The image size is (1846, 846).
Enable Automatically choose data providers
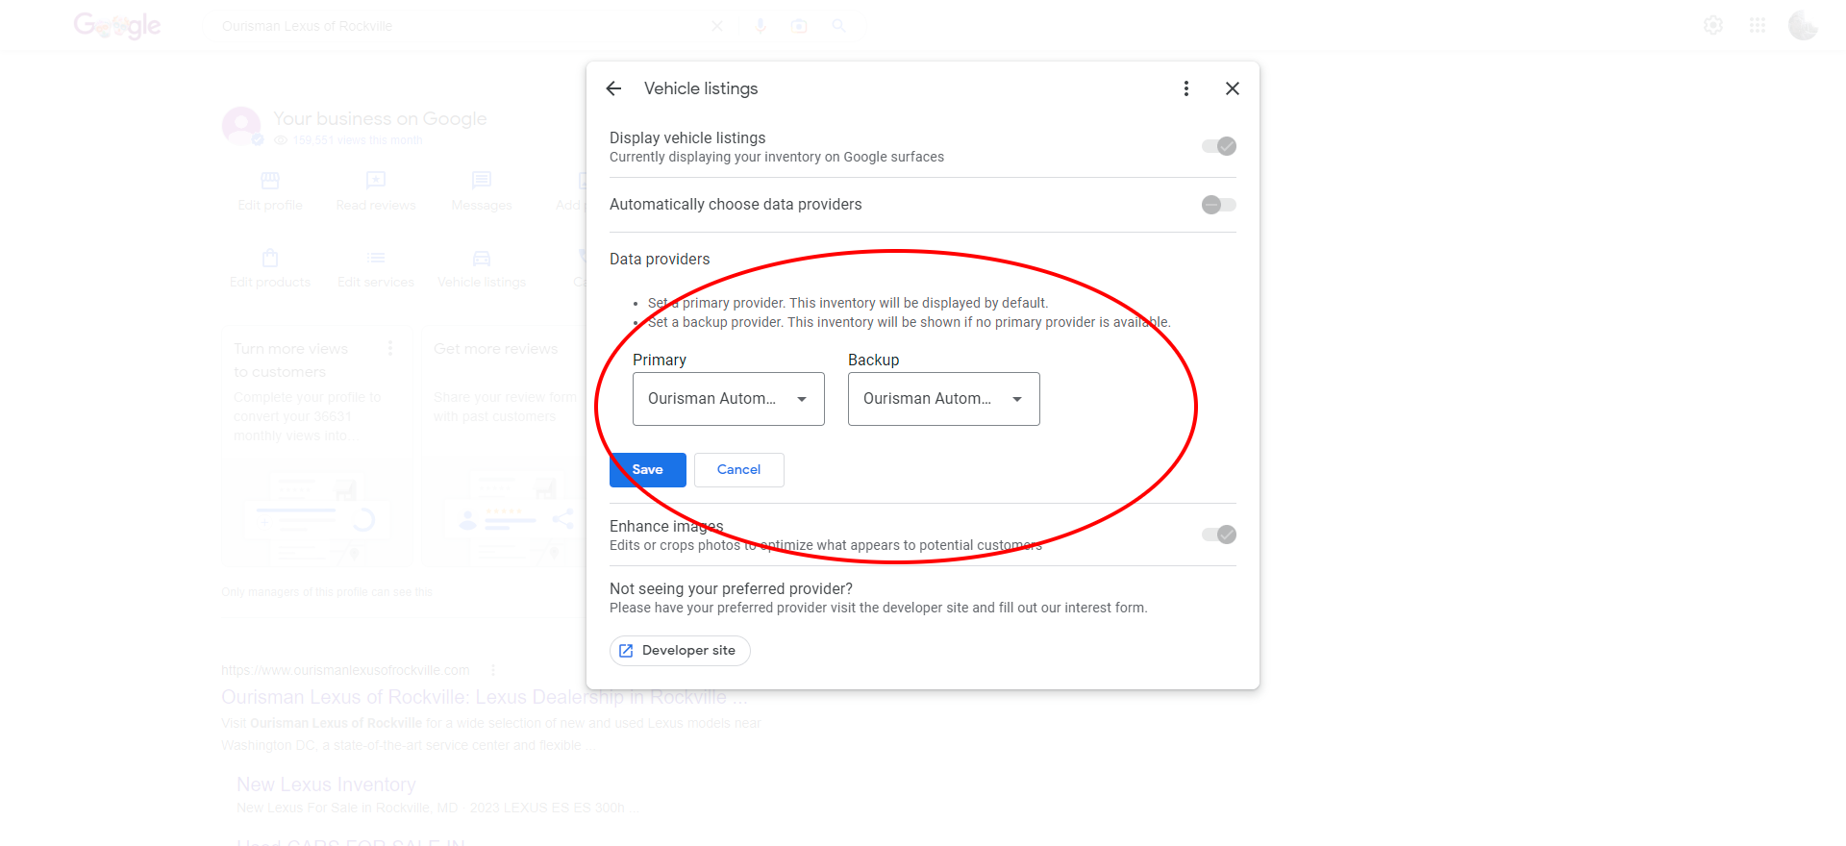click(1219, 205)
